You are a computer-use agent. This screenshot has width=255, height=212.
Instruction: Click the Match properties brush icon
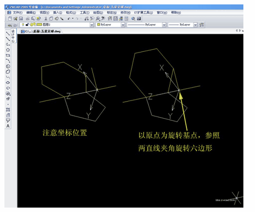62,18
